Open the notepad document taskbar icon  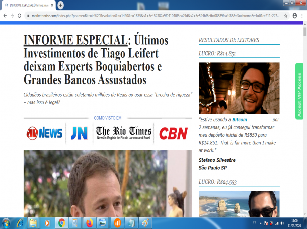(131, 223)
